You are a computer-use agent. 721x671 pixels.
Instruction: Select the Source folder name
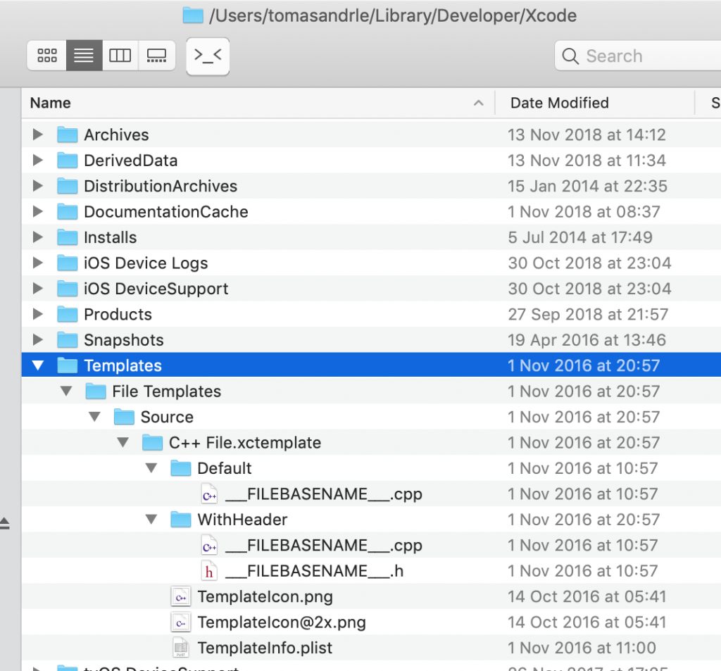point(167,417)
